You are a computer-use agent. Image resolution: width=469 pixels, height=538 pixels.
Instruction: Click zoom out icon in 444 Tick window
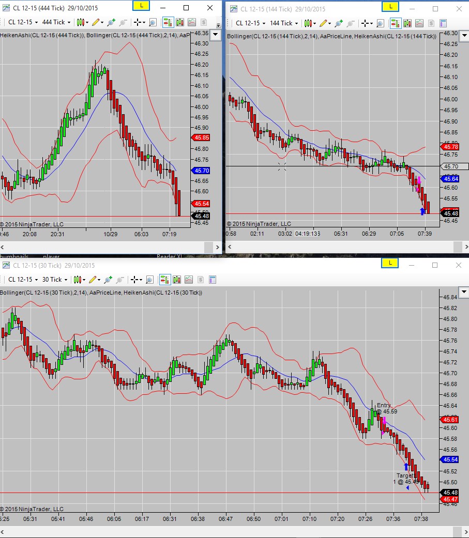coord(123,22)
